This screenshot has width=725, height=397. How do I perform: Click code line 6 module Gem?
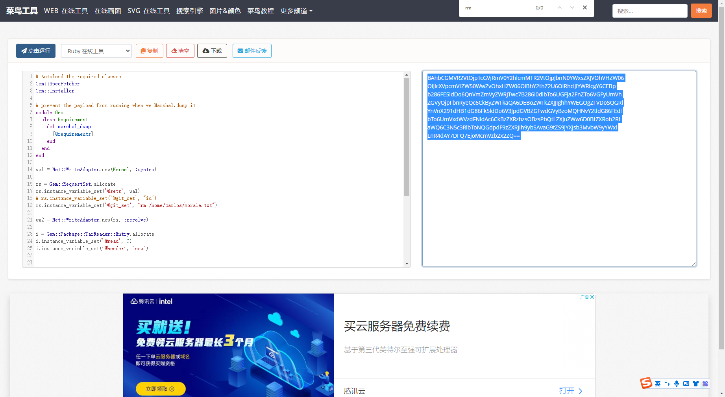click(x=50, y=113)
